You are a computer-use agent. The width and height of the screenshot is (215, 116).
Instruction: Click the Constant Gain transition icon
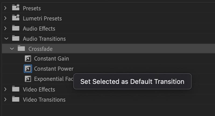pos(28,59)
